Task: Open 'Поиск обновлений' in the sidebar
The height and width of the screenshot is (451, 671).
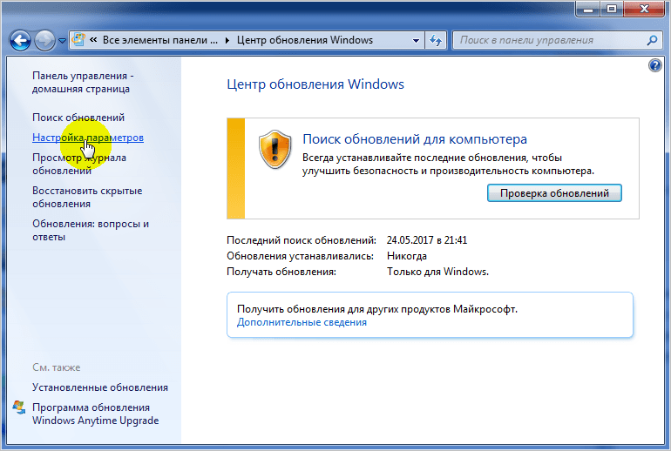Action: click(78, 118)
